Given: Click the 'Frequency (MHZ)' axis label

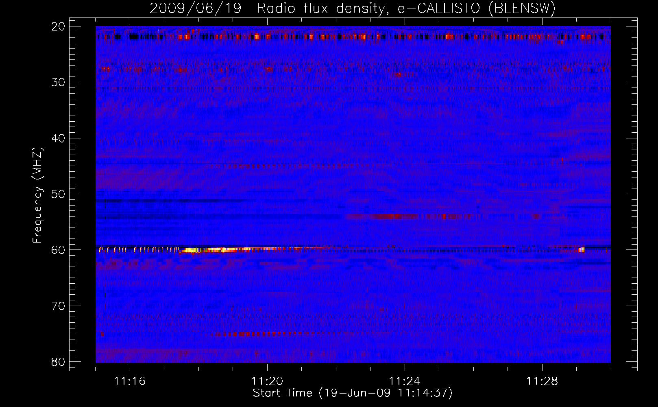Looking at the screenshot, I should click(x=37, y=195).
